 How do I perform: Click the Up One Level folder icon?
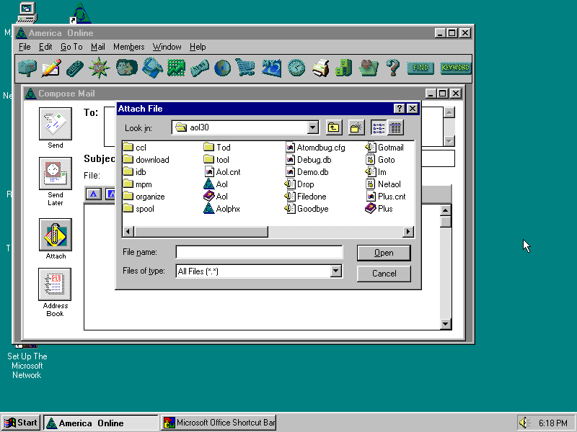tap(333, 128)
